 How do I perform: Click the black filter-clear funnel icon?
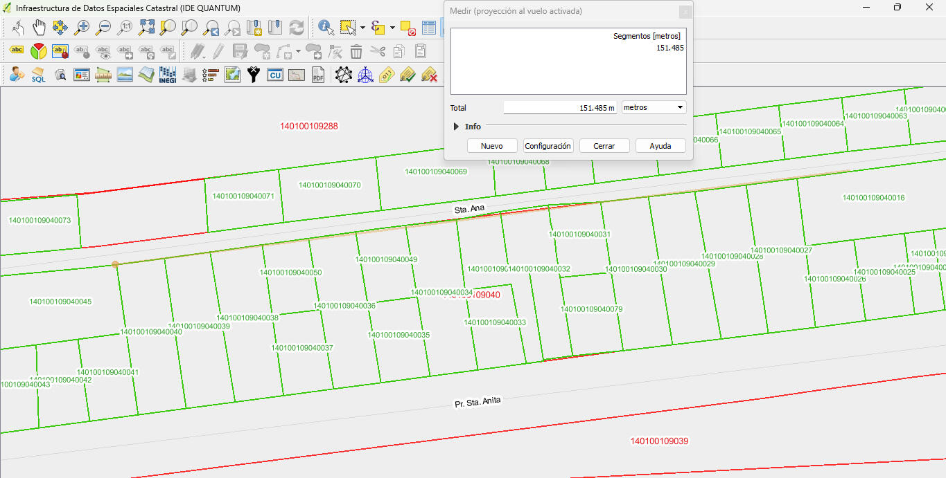pos(254,75)
